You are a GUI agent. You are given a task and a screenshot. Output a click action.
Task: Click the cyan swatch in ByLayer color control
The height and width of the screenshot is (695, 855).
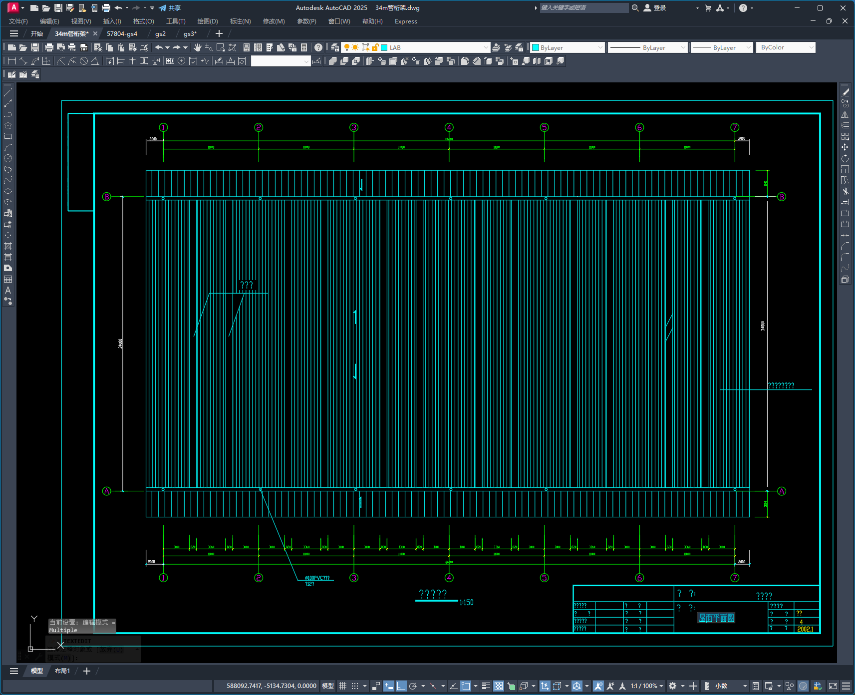[536, 47]
